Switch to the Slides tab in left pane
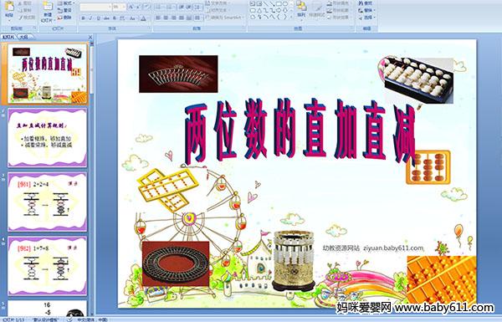Screen dimensions: 502x322 coord(8,37)
